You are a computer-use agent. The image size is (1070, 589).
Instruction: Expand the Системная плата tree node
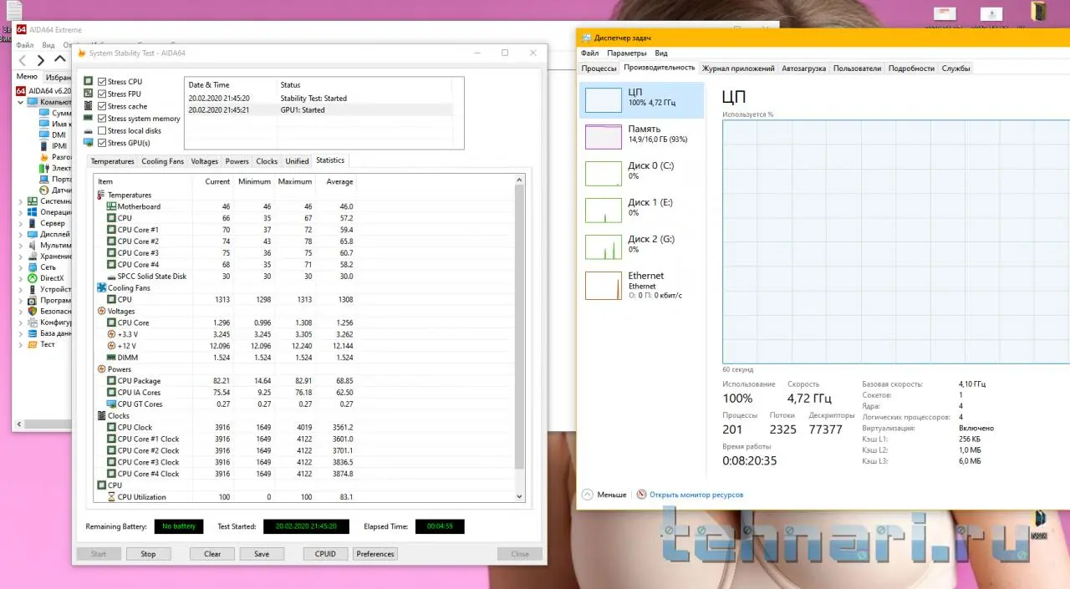click(x=21, y=201)
